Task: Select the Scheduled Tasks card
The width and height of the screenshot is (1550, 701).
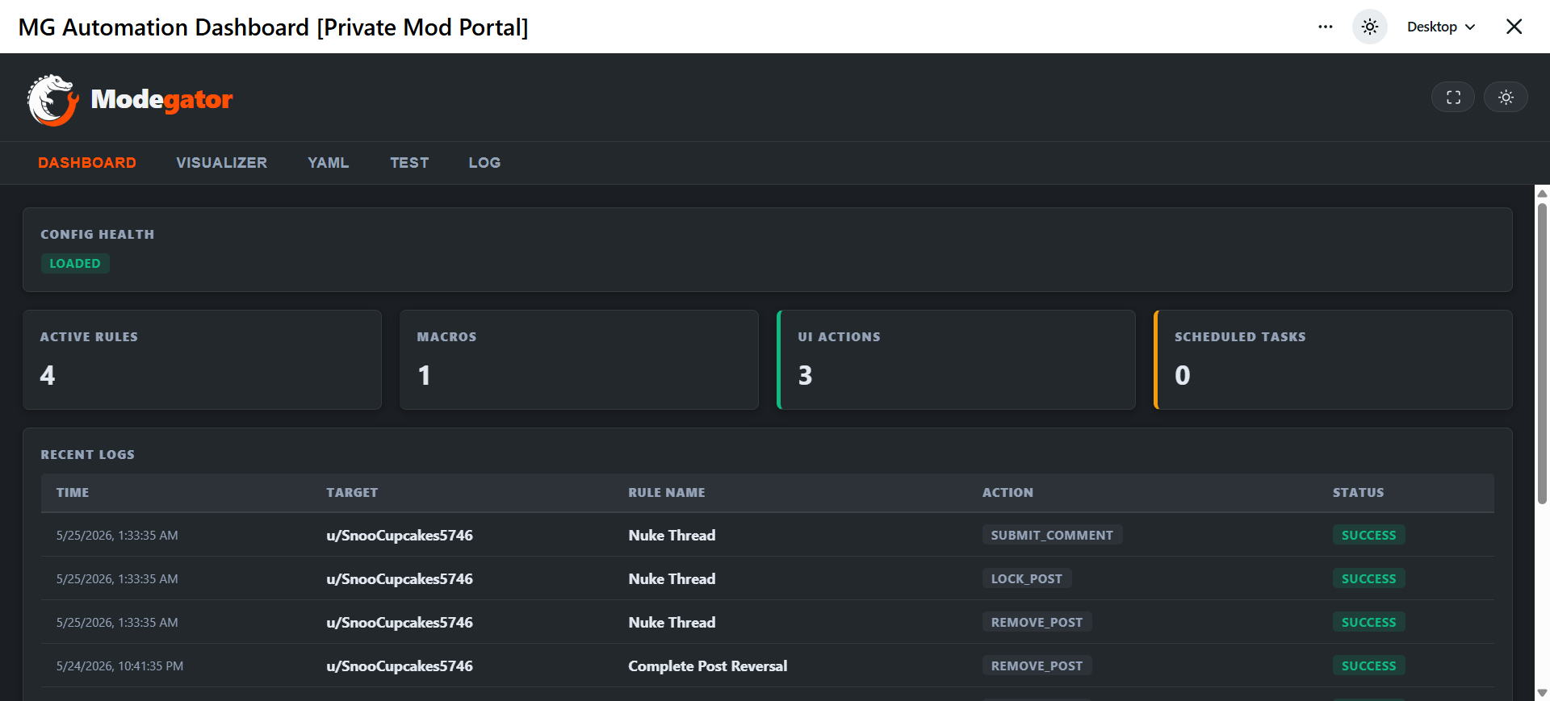Action: pos(1333,360)
